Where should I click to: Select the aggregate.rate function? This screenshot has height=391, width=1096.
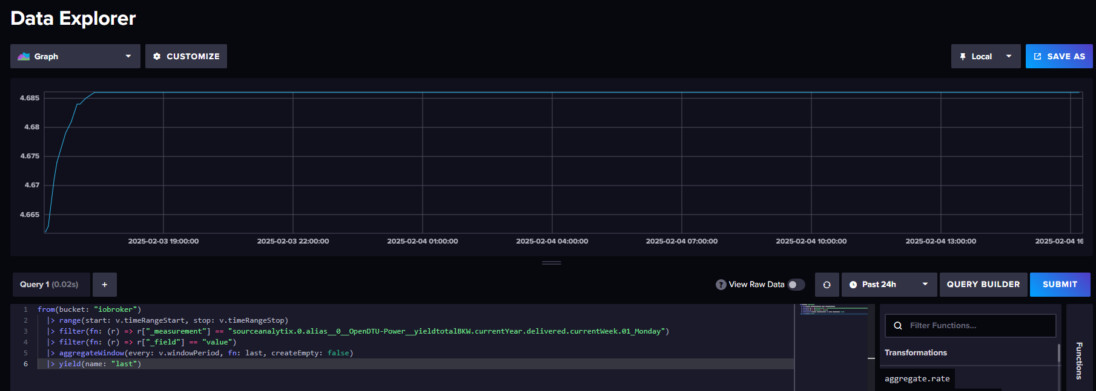[917, 379]
